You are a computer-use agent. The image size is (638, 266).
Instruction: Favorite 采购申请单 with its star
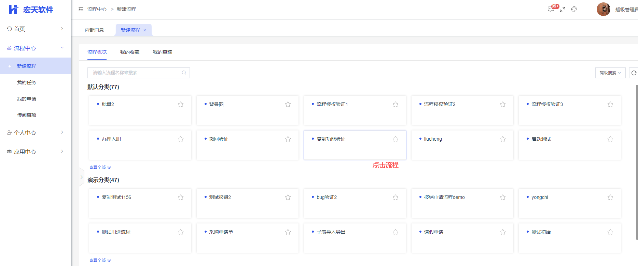[288, 232]
